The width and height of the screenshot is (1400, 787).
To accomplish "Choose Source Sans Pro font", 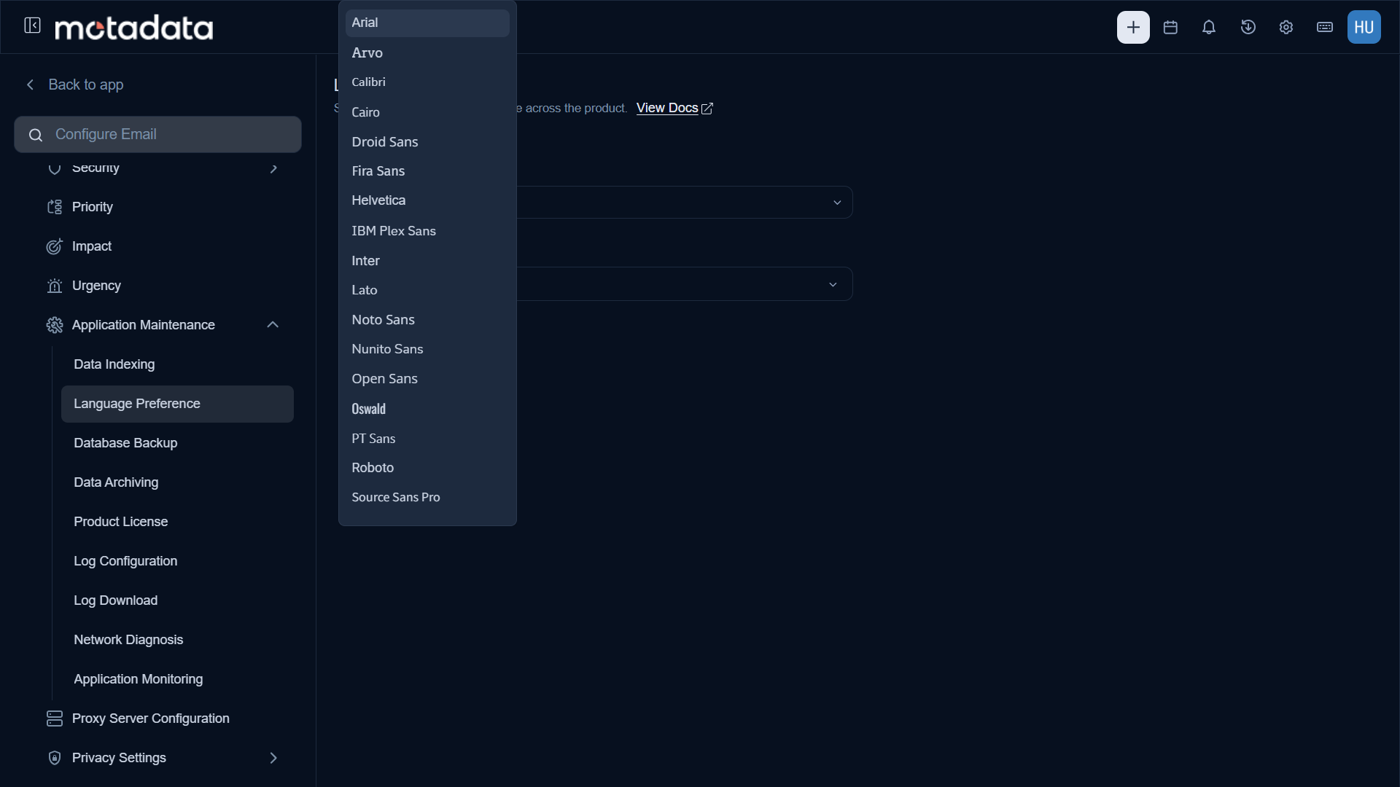I will point(427,497).
